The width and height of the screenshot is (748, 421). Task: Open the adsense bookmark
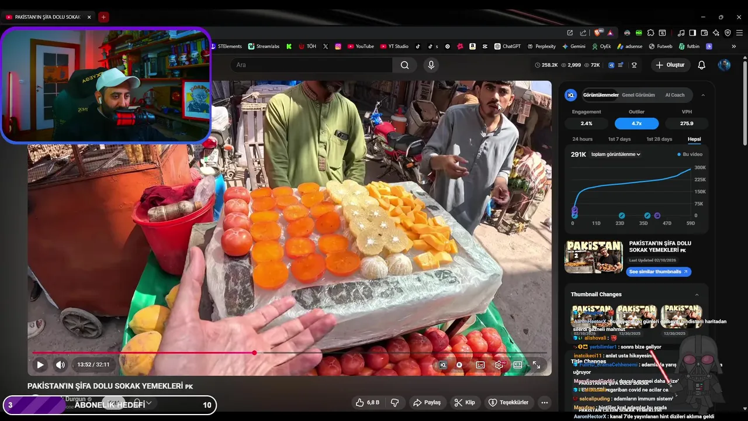pyautogui.click(x=629, y=46)
